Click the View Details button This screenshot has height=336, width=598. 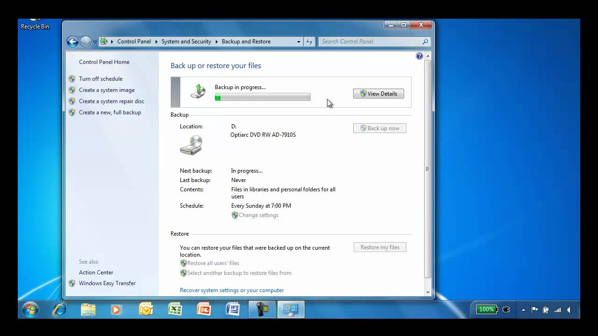[x=378, y=94]
